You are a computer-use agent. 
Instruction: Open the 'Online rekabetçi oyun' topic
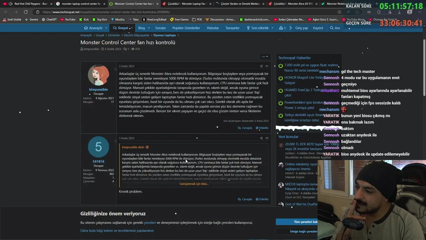(x=301, y=166)
